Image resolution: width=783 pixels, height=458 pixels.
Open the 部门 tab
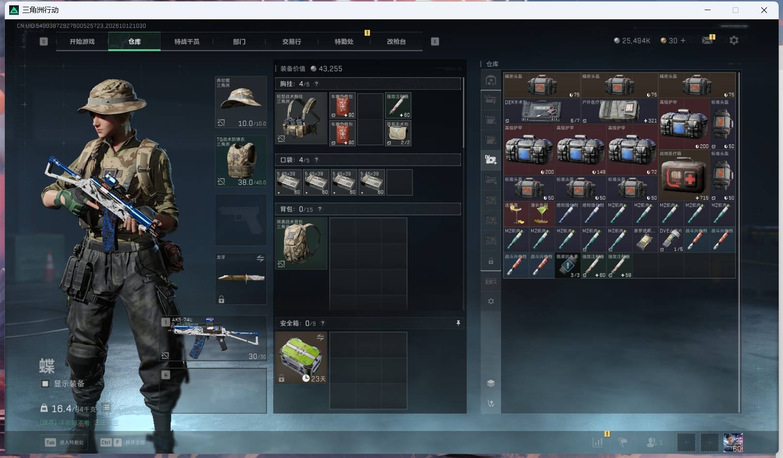[x=239, y=42]
